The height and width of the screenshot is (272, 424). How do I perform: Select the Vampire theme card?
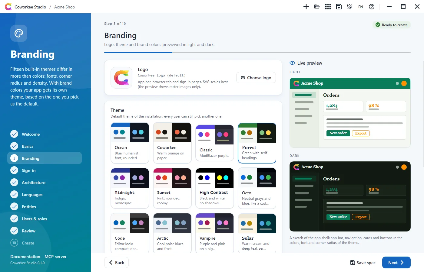[215, 233]
